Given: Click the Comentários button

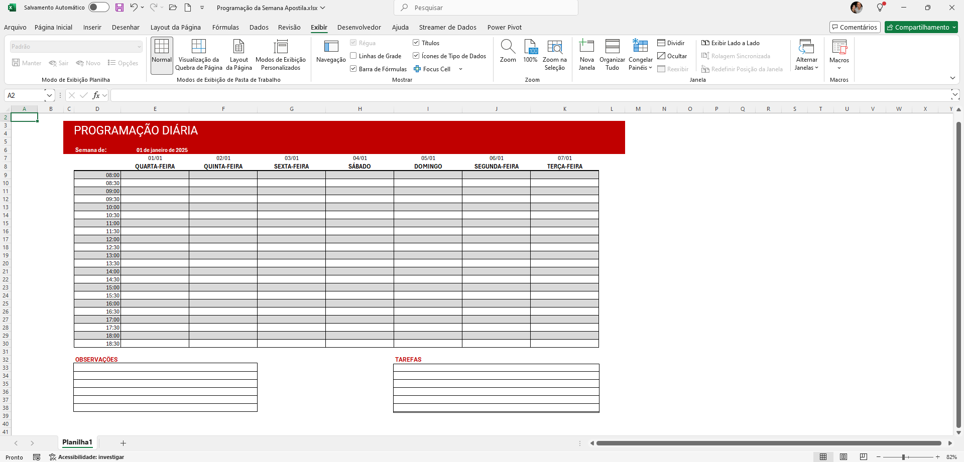Looking at the screenshot, I should pyautogui.click(x=855, y=27).
